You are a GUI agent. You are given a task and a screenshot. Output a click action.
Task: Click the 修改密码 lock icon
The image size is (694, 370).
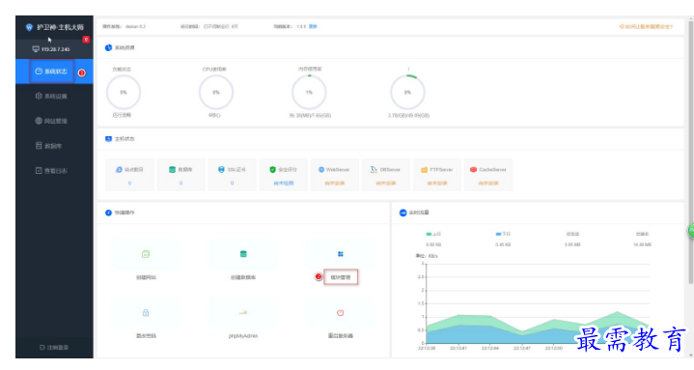coord(146,313)
